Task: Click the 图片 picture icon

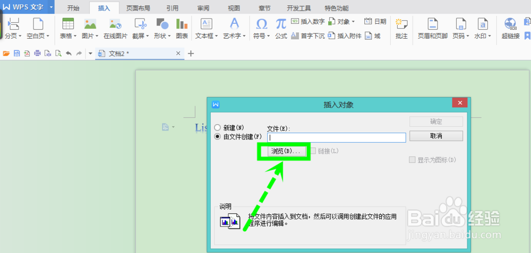Action: click(x=90, y=24)
